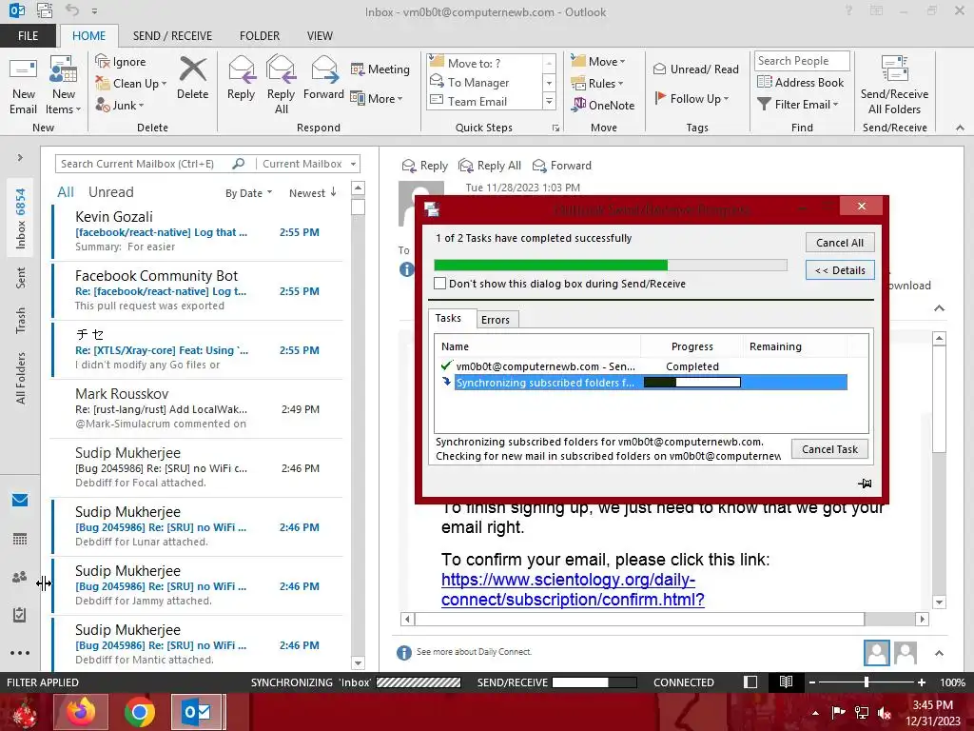The width and height of the screenshot is (974, 731).
Task: Expand the folder pane
Action: pos(20,157)
